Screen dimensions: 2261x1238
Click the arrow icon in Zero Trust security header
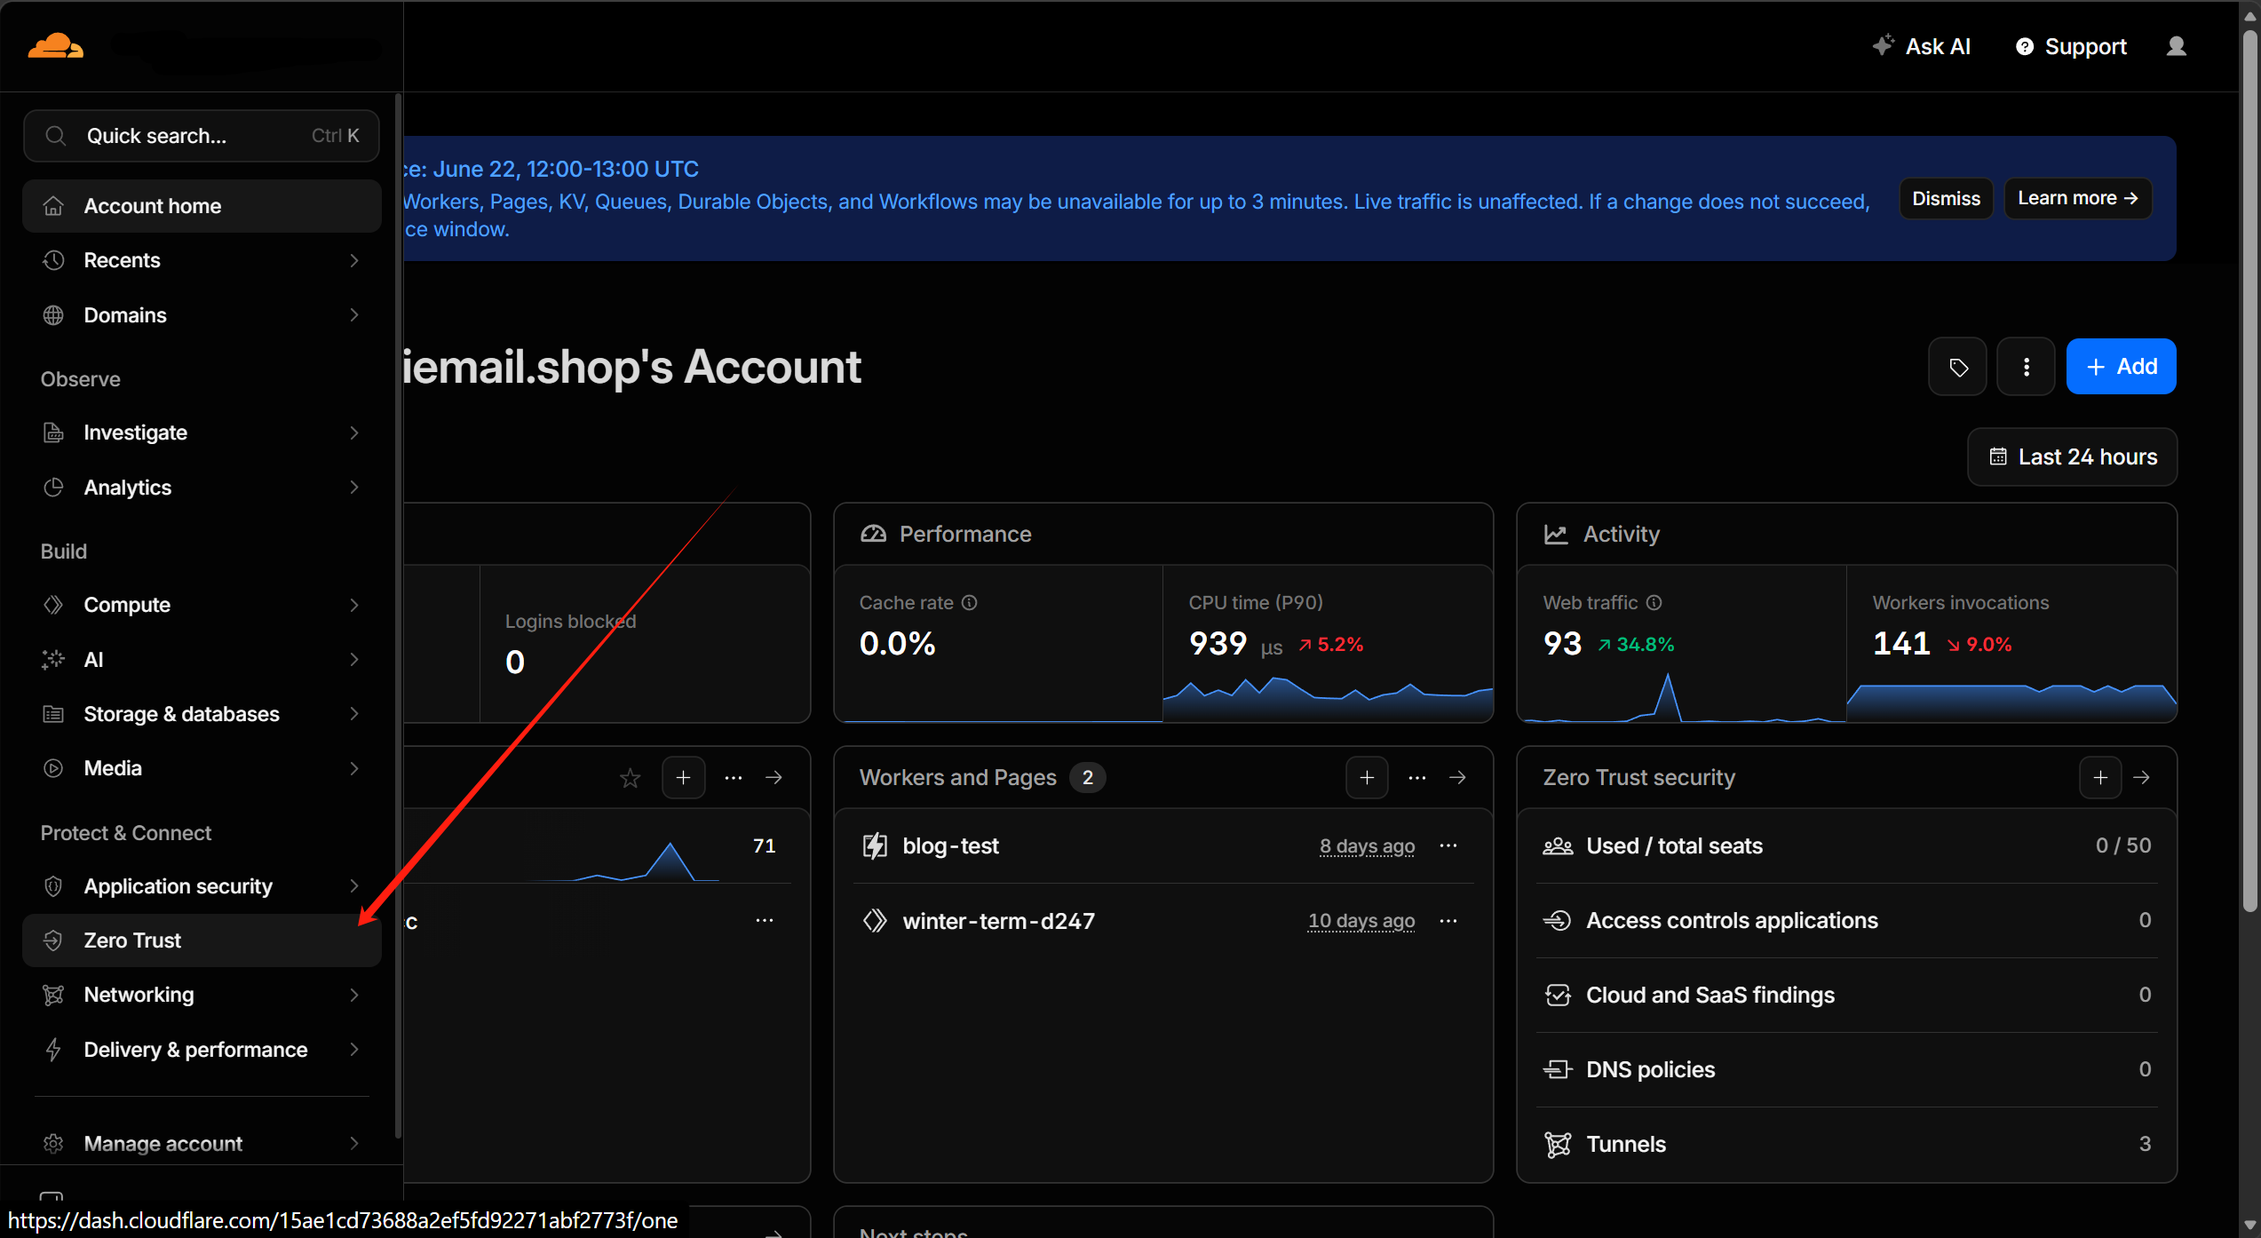pyautogui.click(x=2142, y=778)
